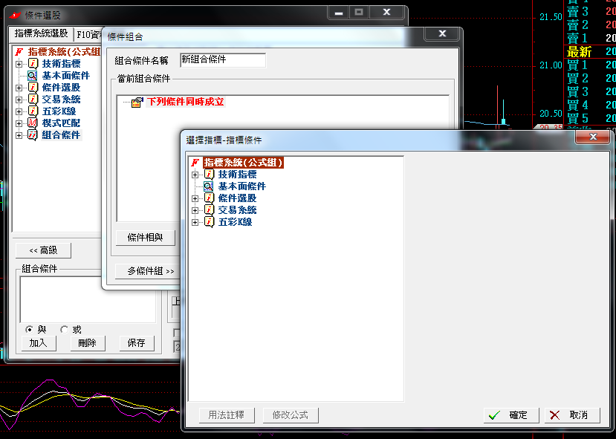This screenshot has width=616, height=439.
Task: Select the 與 radio button
Action: pyautogui.click(x=29, y=329)
